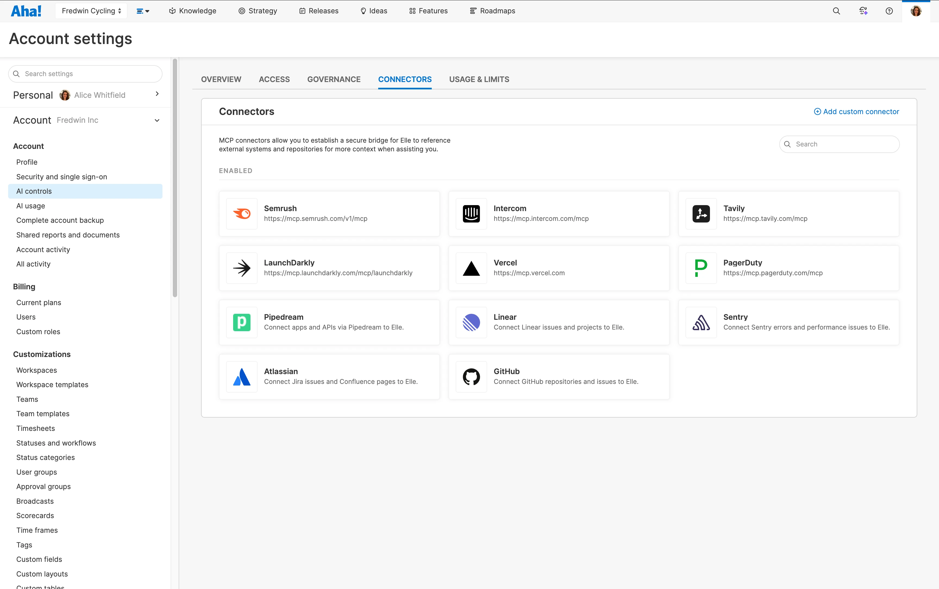Image resolution: width=939 pixels, height=589 pixels.
Task: Open the Ideas menu
Action: pos(374,11)
